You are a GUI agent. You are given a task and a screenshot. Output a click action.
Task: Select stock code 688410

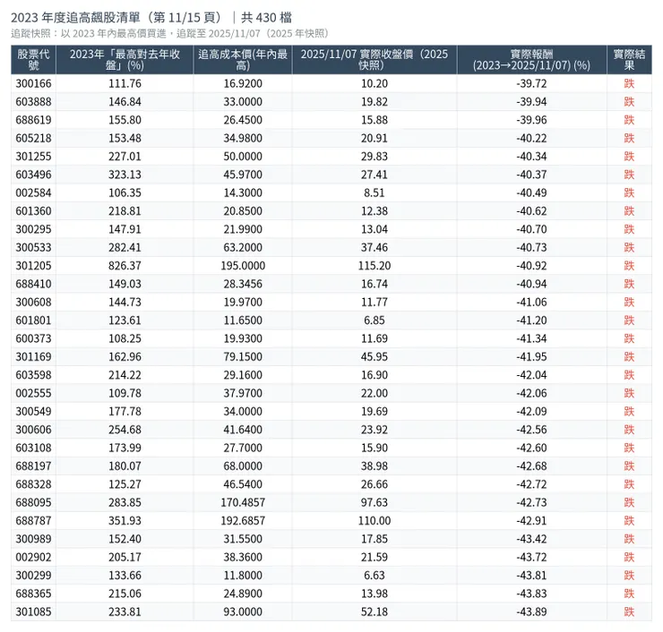click(33, 284)
